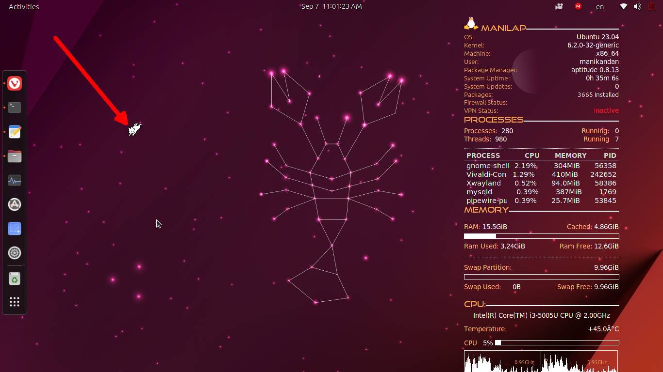
Task: Open the Screenshot tool dock icon
Action: 15,229
